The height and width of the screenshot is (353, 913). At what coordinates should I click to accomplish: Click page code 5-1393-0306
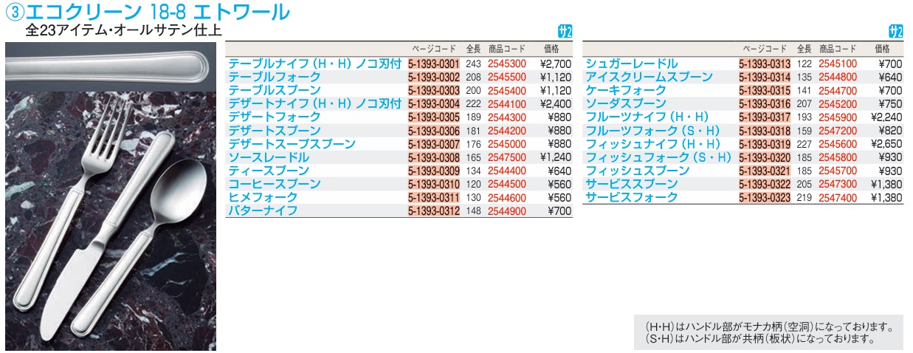click(434, 131)
